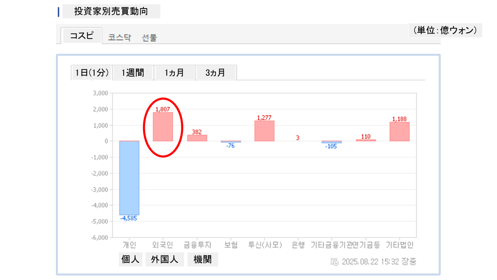Screen dimensions: 497x280
Task: Open the 코스닥 market tab
Action: click(x=120, y=38)
